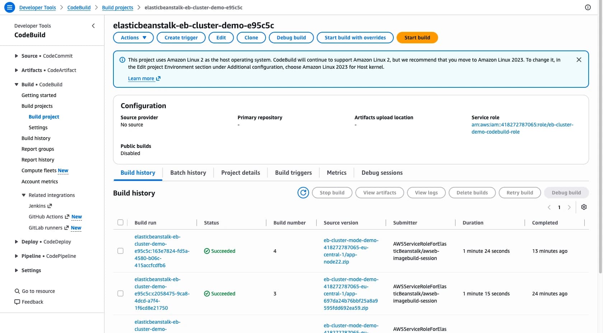Open build run ending 415accfcdfb6
Viewport: 603px width, 333px height.
(x=162, y=251)
